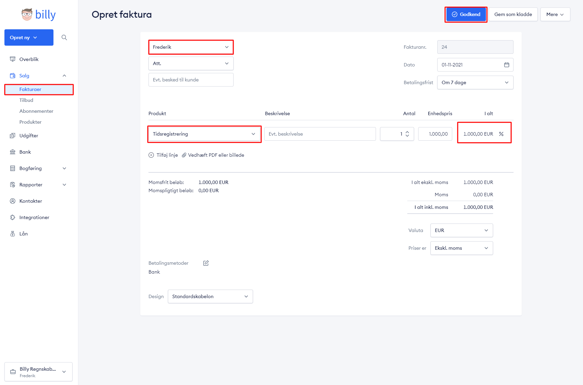Open the search magnifier icon
The width and height of the screenshot is (583, 385).
(64, 37)
